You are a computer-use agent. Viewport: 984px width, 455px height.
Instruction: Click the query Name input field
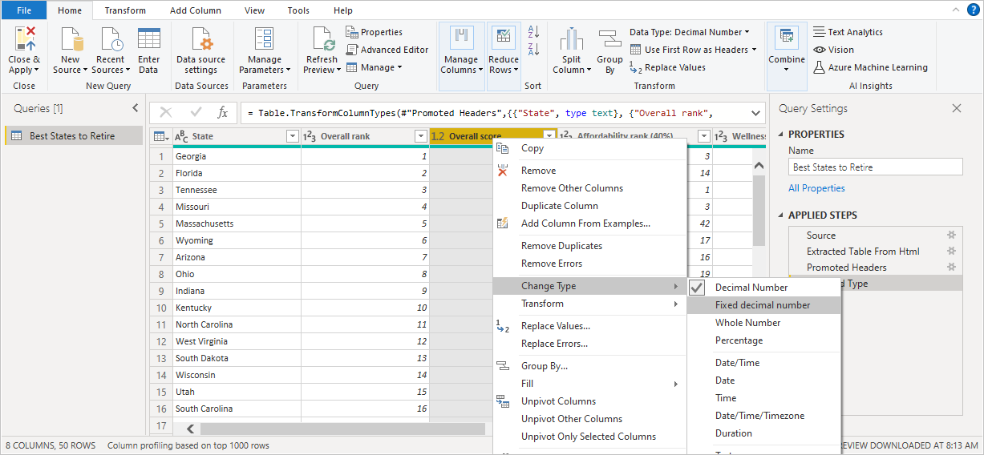(x=874, y=167)
